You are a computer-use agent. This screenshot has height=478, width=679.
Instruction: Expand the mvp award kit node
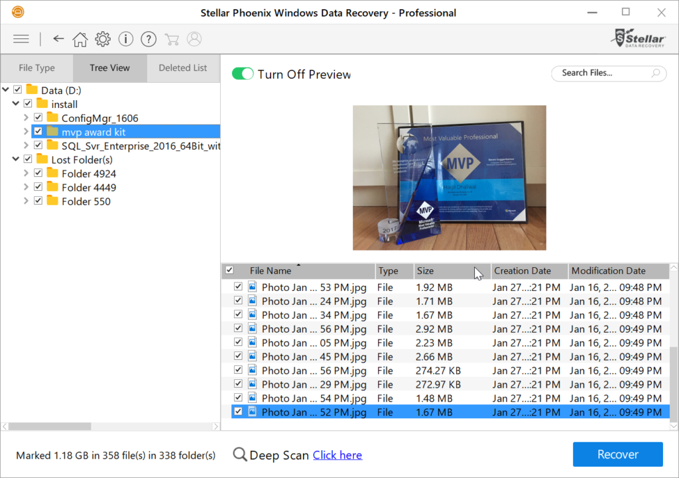coord(26,131)
